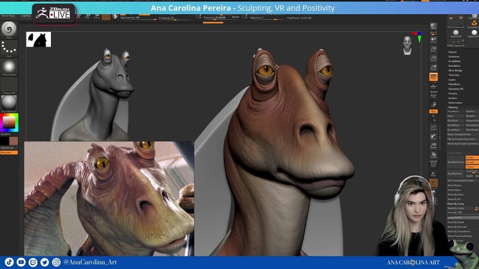Expand the ArrayMesh section
Viewport: 479px width, 269px height.
pos(454,62)
